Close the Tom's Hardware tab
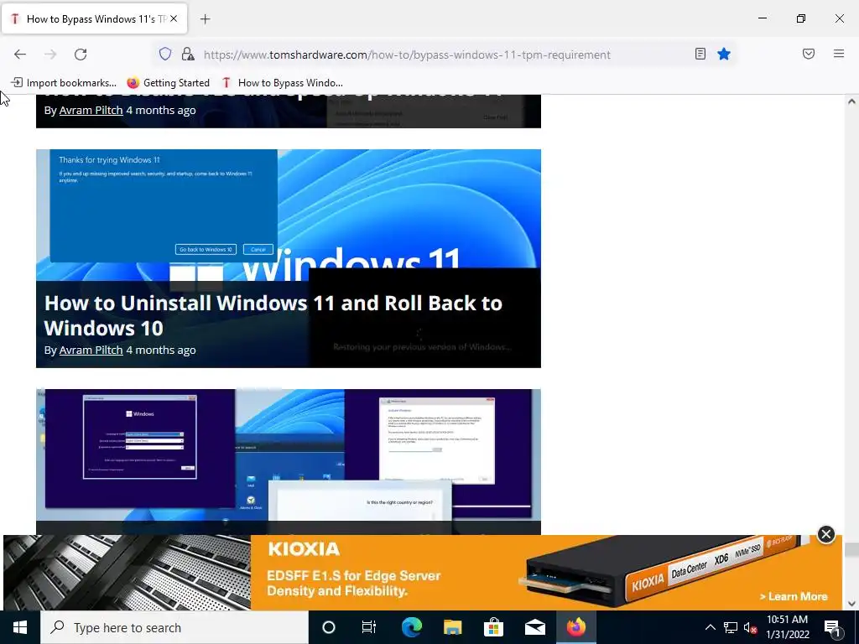This screenshot has height=644, width=859. pos(174,19)
